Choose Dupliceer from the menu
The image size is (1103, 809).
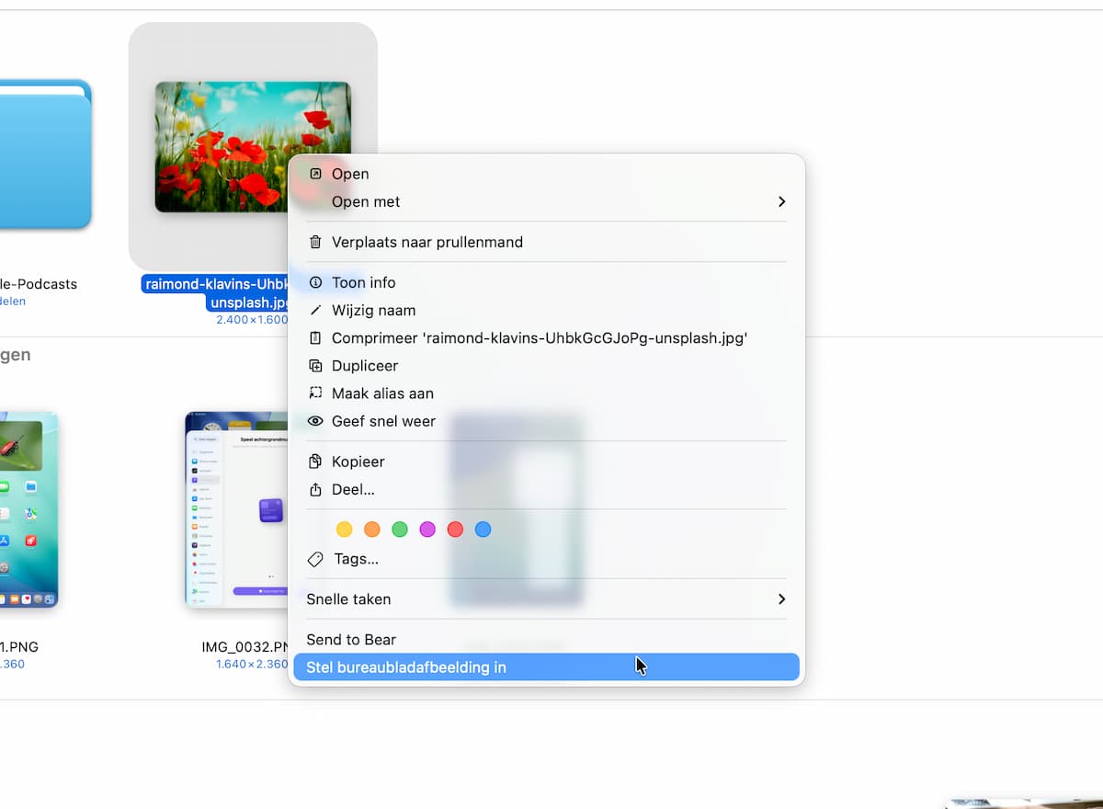point(547,365)
